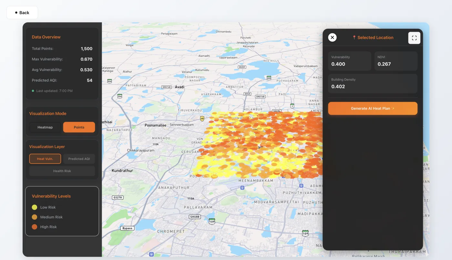
Task: Click the Avg Vulnerability value 0.530
Action: pyautogui.click(x=87, y=70)
